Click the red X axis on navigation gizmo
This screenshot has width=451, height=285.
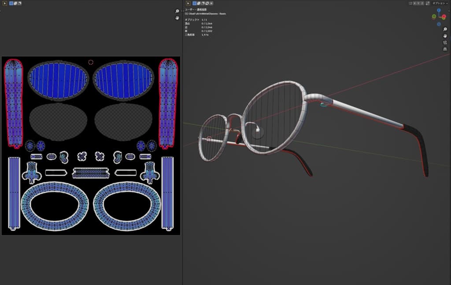(x=444, y=17)
